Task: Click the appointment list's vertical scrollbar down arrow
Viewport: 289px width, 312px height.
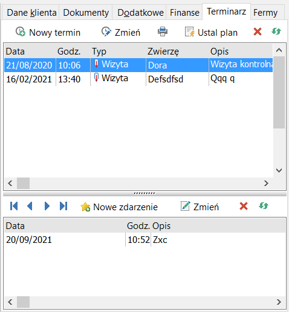Action: click(x=279, y=170)
